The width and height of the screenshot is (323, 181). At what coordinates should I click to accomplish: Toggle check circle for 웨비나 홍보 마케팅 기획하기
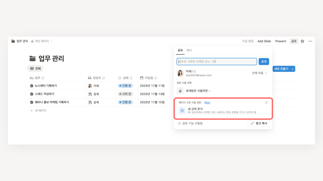(32, 102)
